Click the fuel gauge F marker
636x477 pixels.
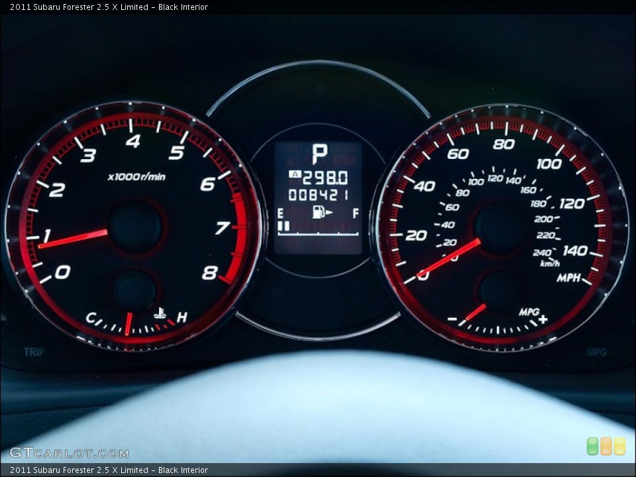(x=355, y=213)
